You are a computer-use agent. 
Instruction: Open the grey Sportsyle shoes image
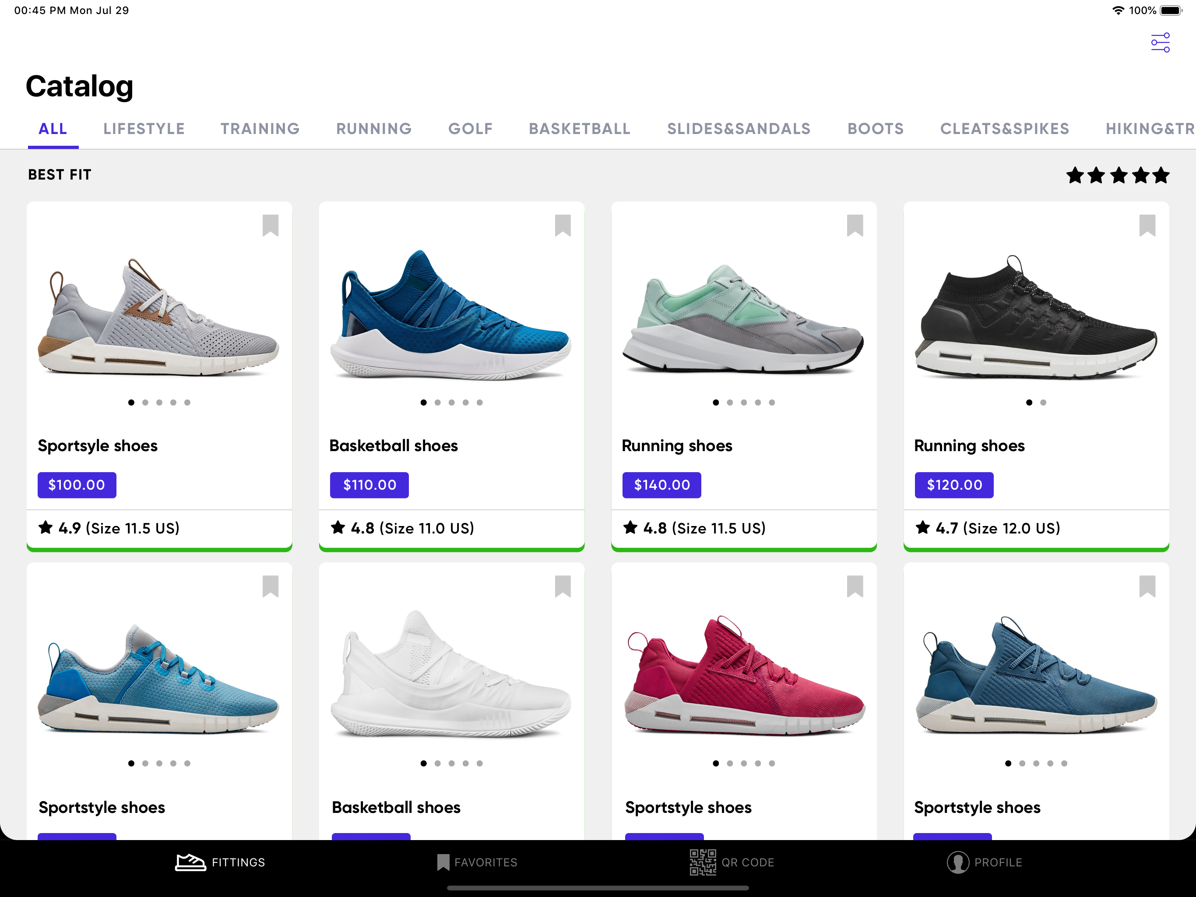(158, 318)
